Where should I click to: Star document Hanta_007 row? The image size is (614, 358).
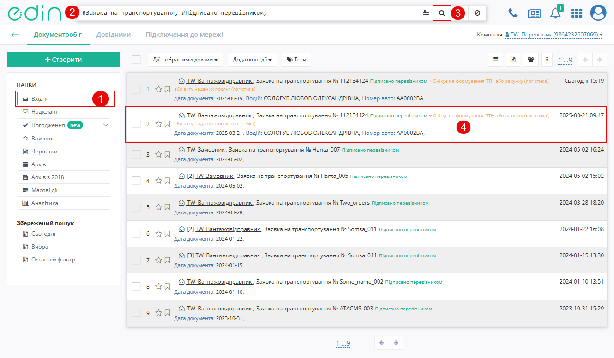click(x=158, y=154)
